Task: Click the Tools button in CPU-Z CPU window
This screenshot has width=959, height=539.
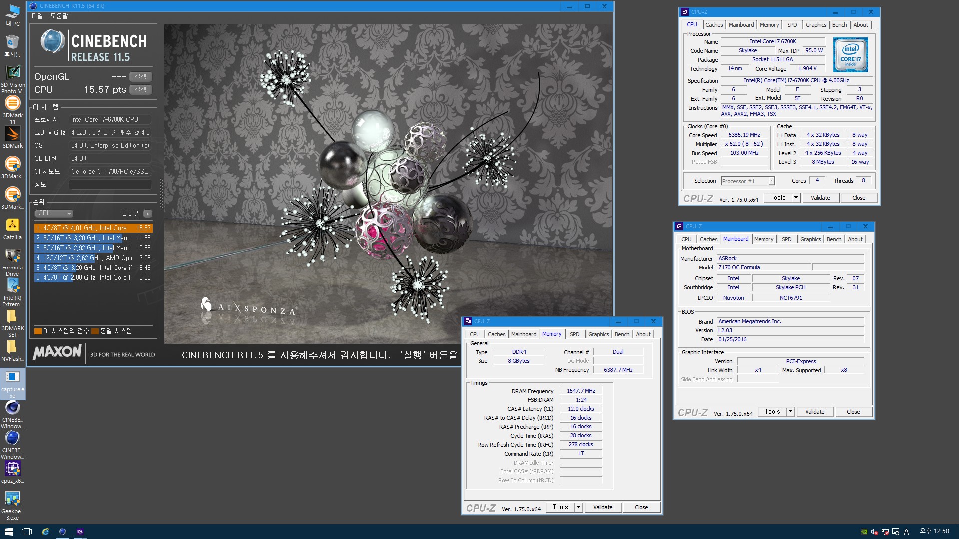Action: pyautogui.click(x=777, y=198)
